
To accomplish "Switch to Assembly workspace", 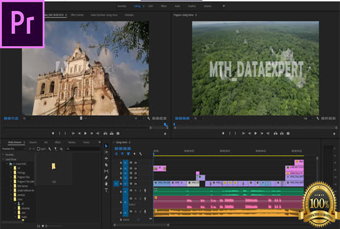I will point(122,6).
